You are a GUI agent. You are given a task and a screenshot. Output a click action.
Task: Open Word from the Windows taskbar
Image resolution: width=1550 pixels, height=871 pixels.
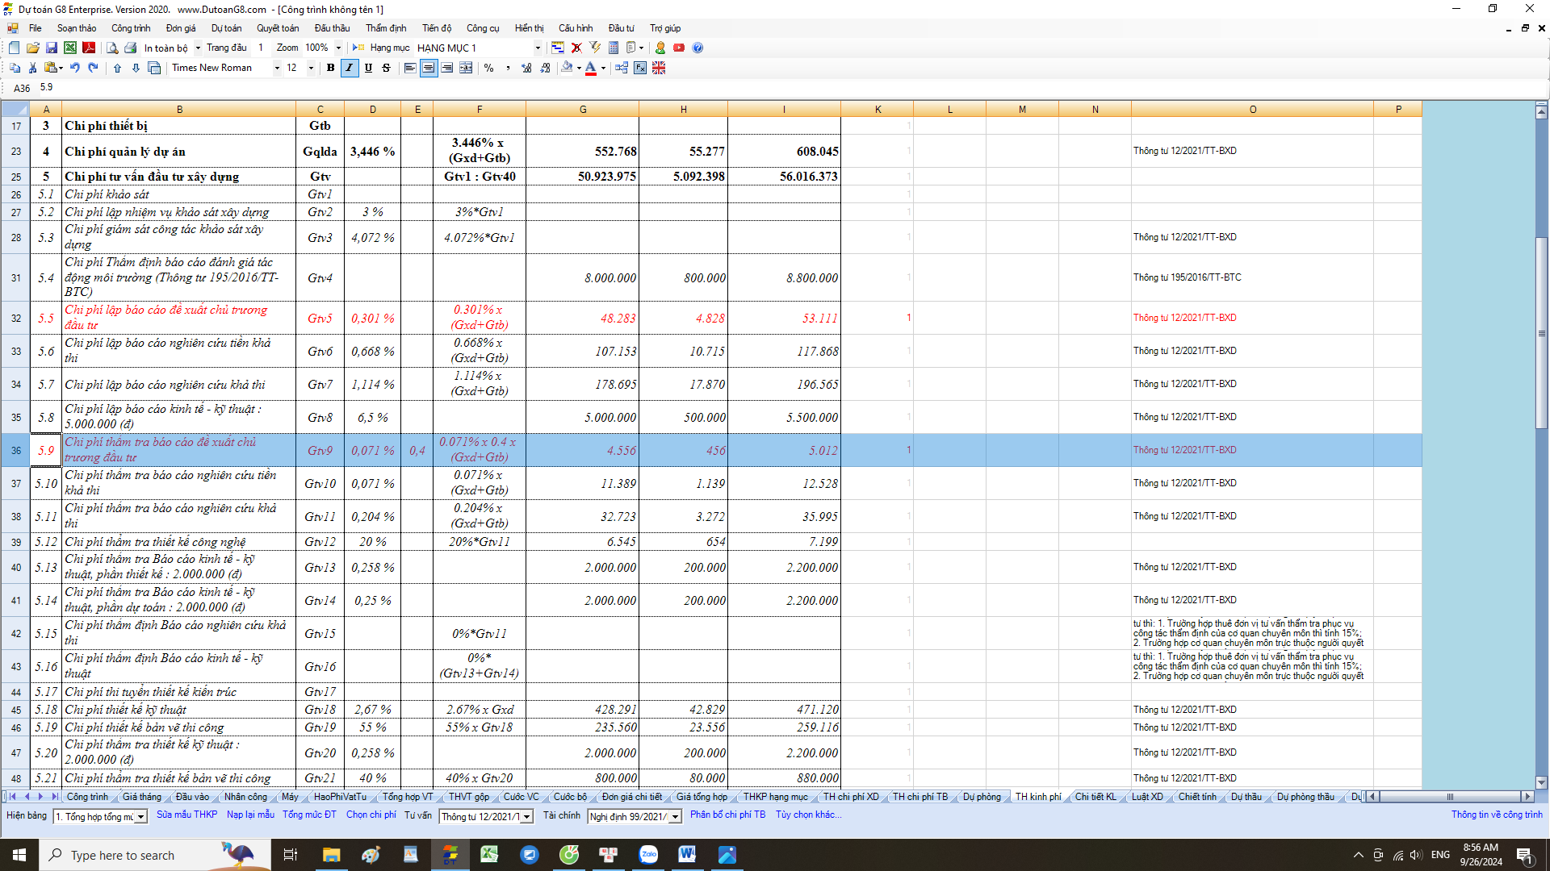pos(687,855)
